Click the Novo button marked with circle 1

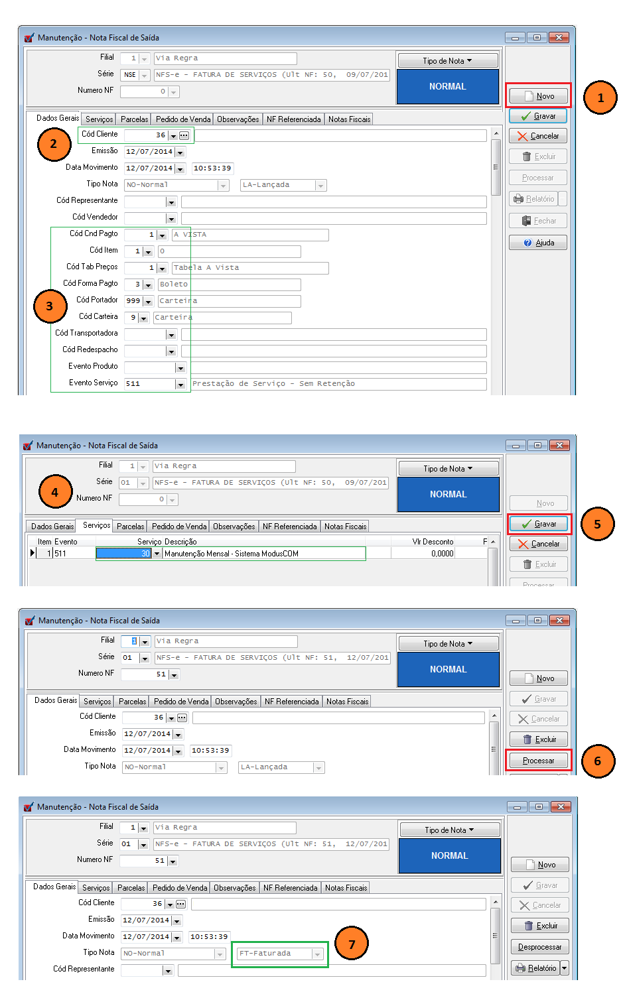pyautogui.click(x=538, y=96)
